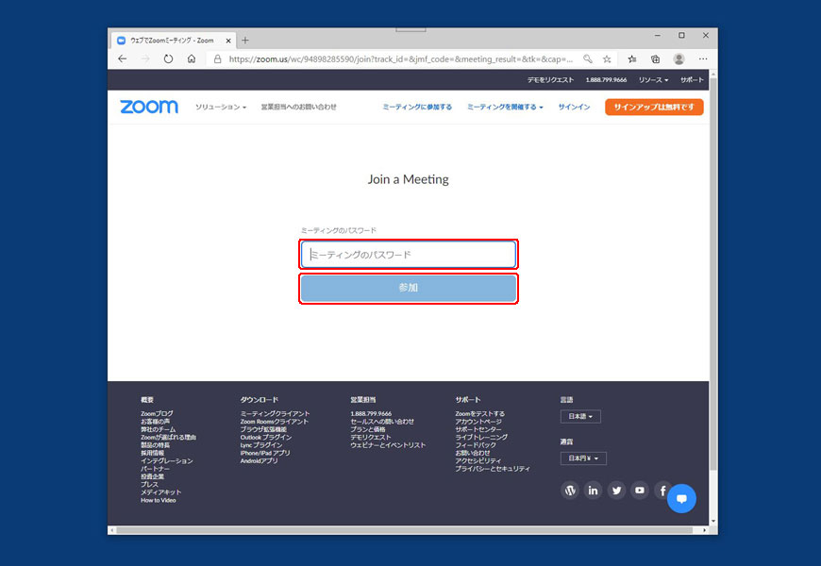Open the インテグレーション footer link

166,460
